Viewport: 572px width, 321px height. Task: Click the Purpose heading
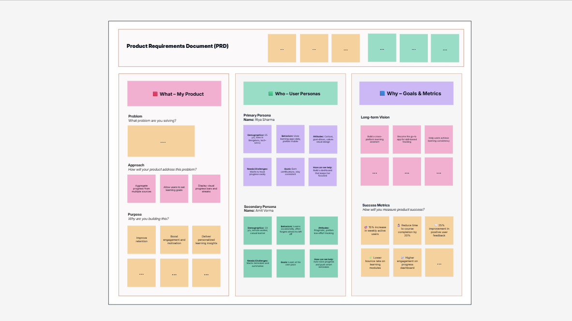(135, 214)
